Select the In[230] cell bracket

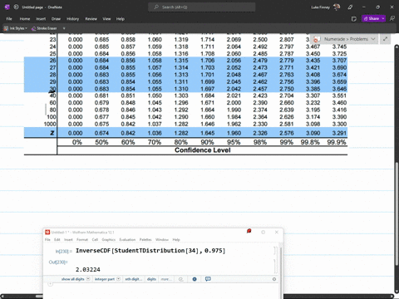coord(274,251)
